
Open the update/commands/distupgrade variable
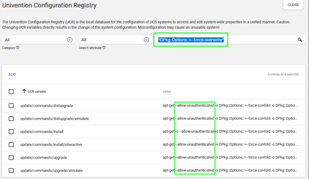47,106
